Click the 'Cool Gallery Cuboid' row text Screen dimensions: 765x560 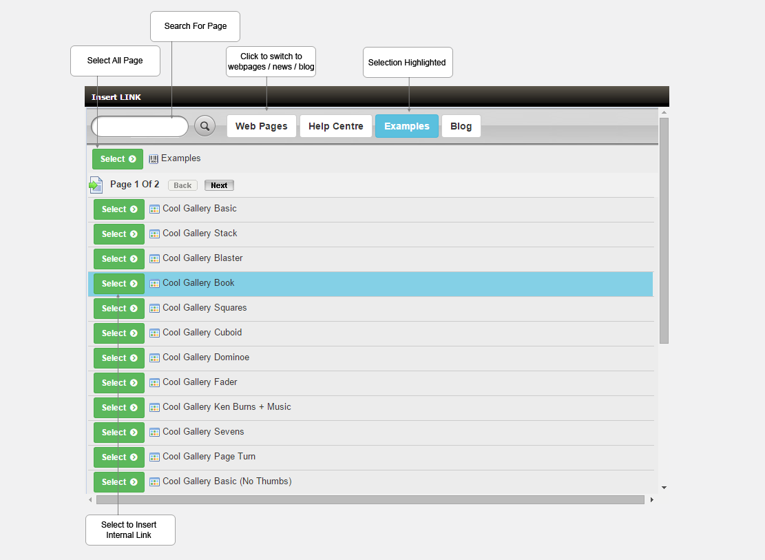tap(202, 333)
